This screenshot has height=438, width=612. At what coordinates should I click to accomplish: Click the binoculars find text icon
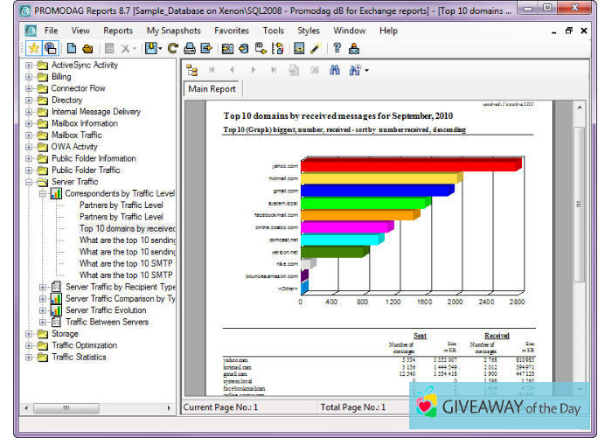334,70
